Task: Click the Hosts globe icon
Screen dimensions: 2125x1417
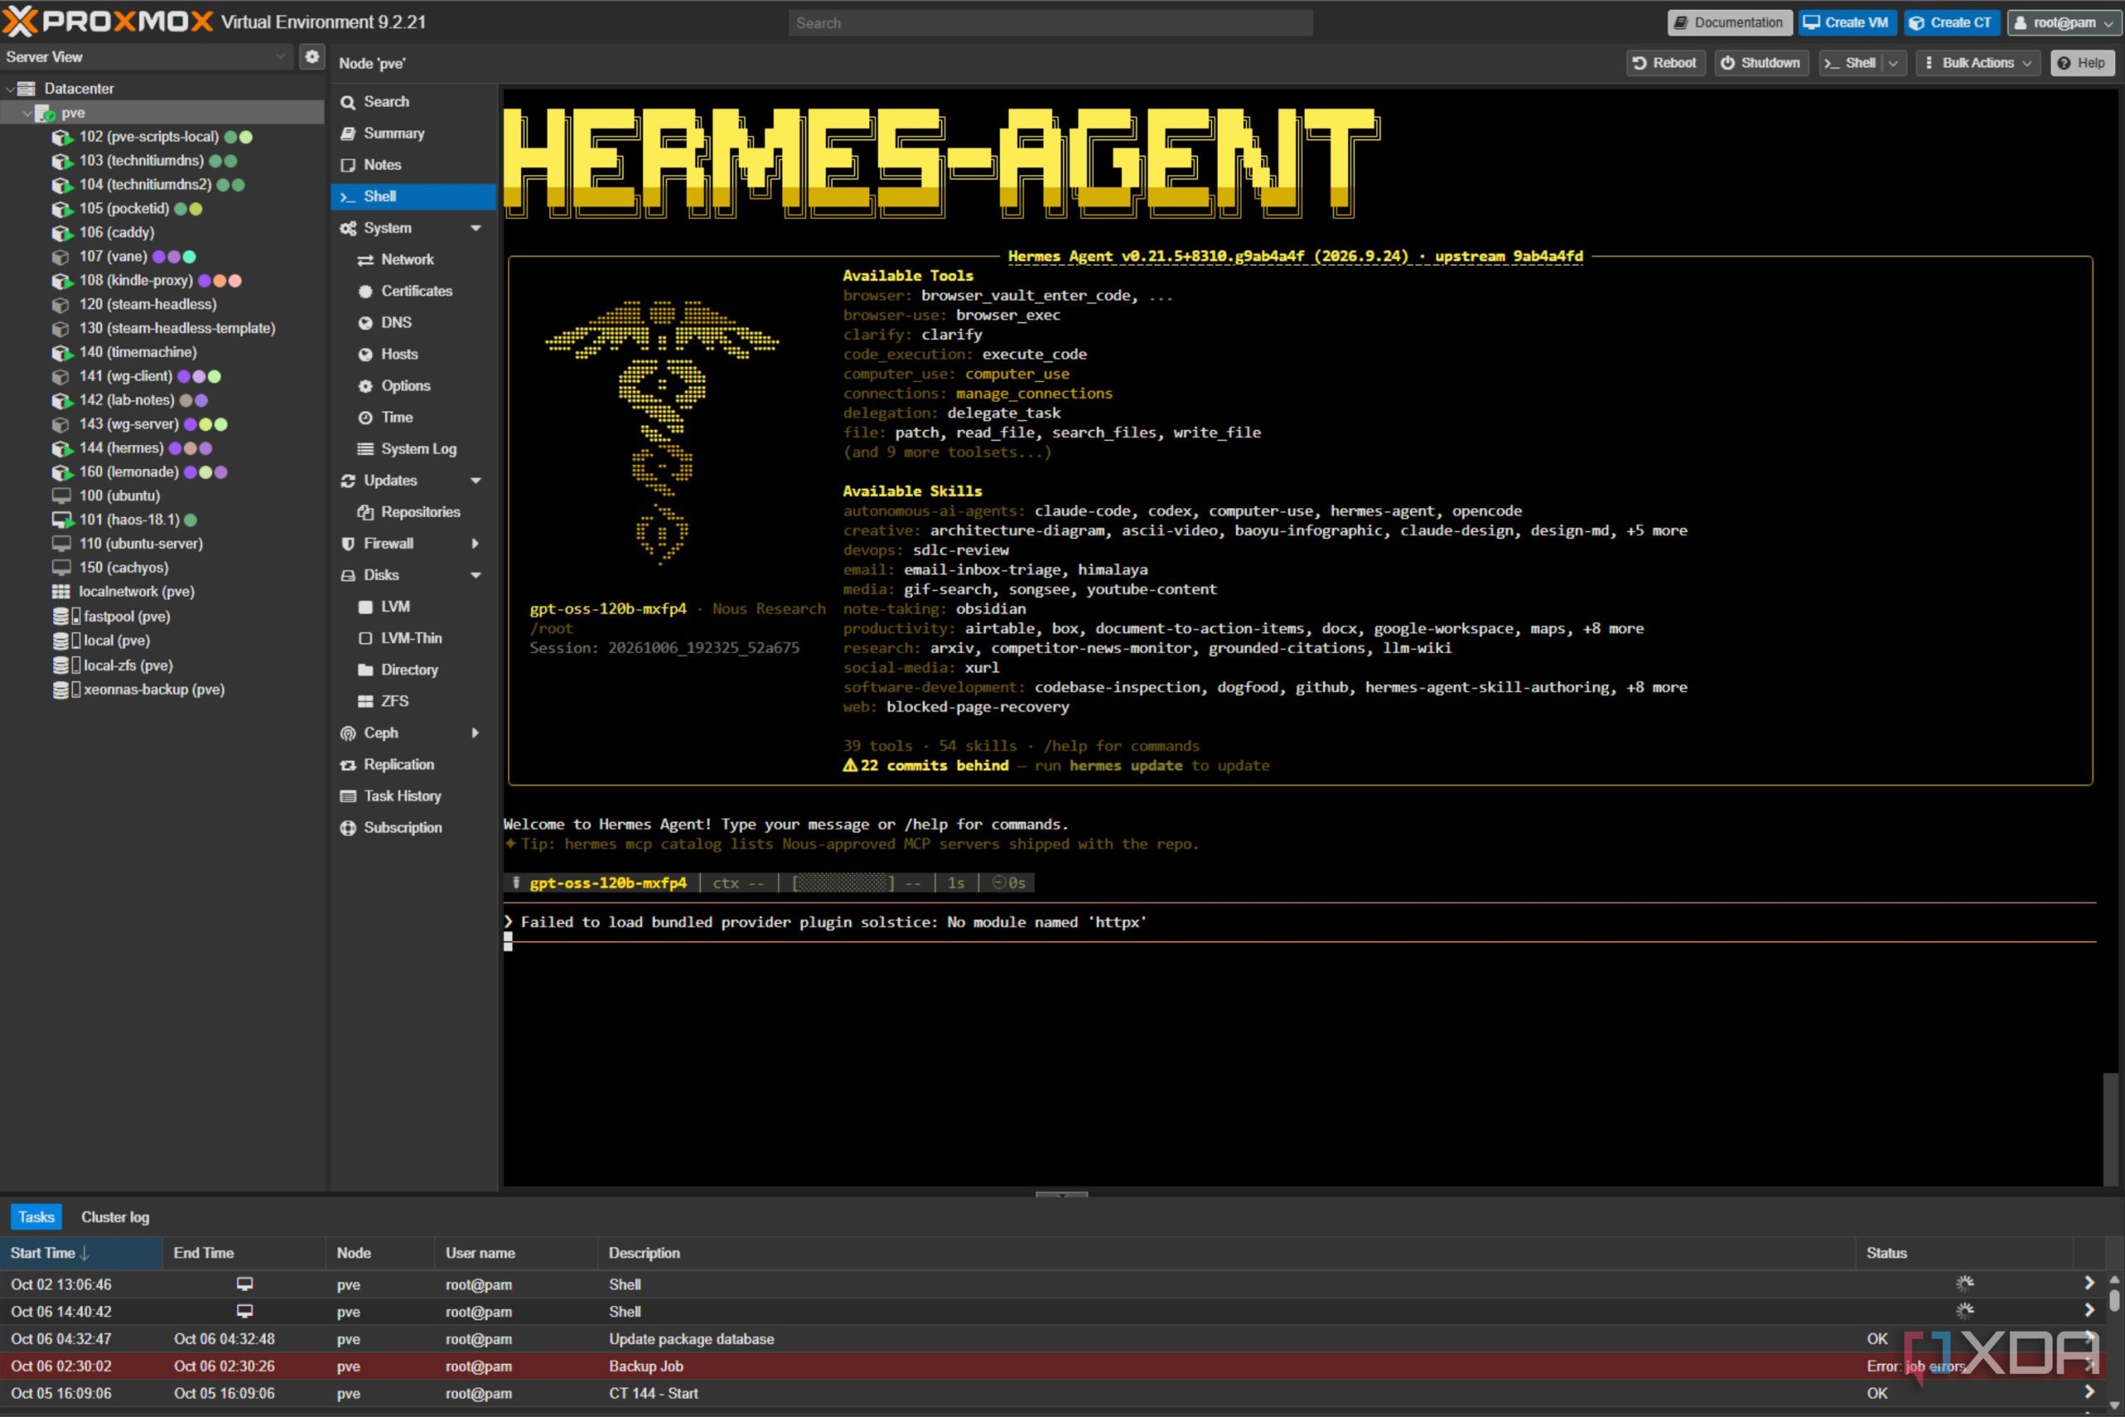Action: pyautogui.click(x=365, y=355)
